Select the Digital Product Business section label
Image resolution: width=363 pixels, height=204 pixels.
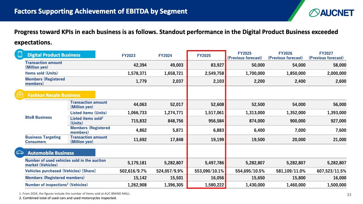(54, 55)
